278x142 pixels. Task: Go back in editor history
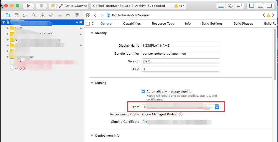[x=95, y=15]
